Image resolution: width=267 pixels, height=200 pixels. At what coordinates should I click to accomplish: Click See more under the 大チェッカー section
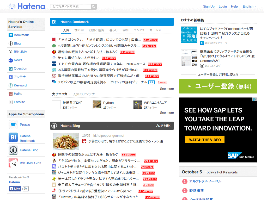167,113
